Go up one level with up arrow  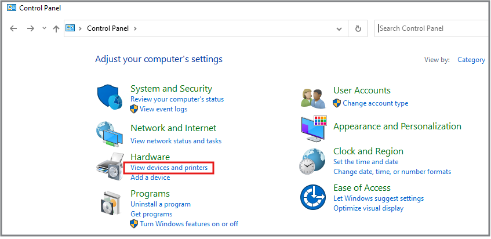[x=56, y=28]
